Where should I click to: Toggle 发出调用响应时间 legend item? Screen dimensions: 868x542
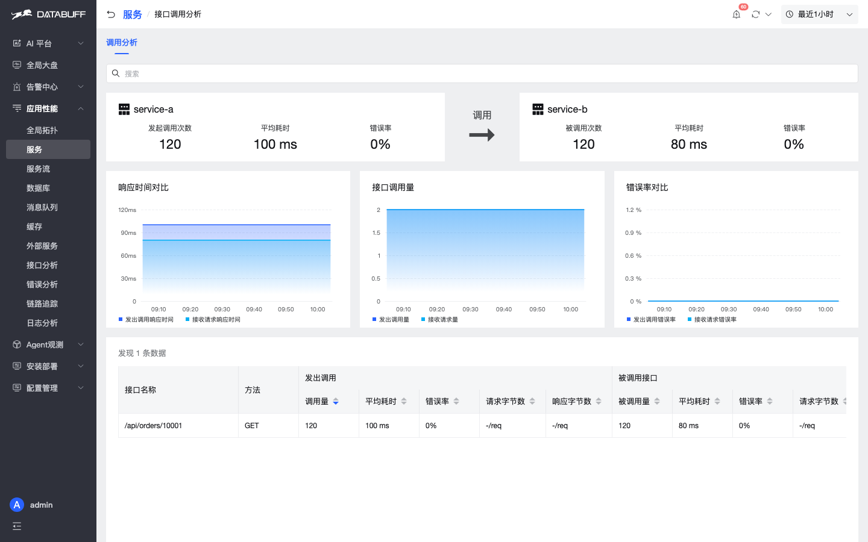click(x=146, y=320)
